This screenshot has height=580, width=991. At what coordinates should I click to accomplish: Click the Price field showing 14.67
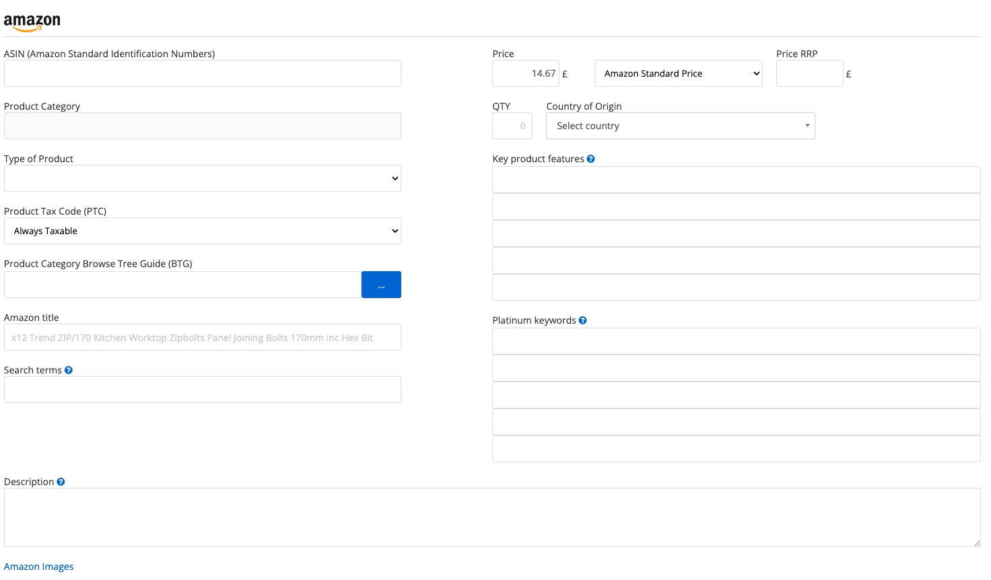coord(526,73)
